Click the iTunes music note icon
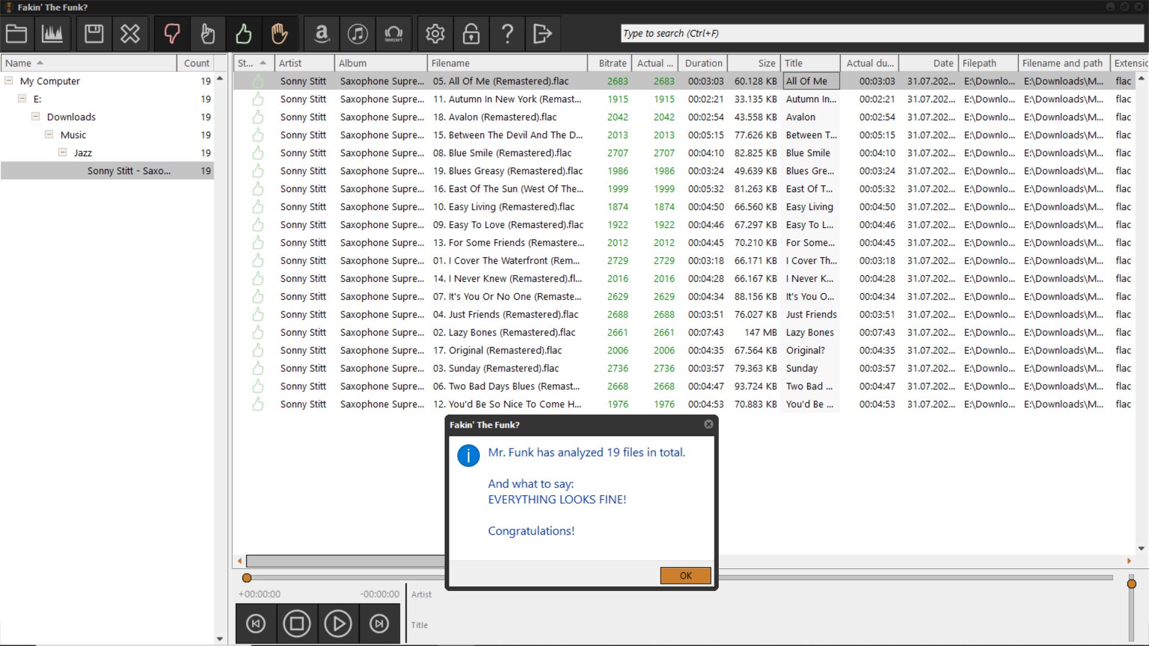 point(358,33)
